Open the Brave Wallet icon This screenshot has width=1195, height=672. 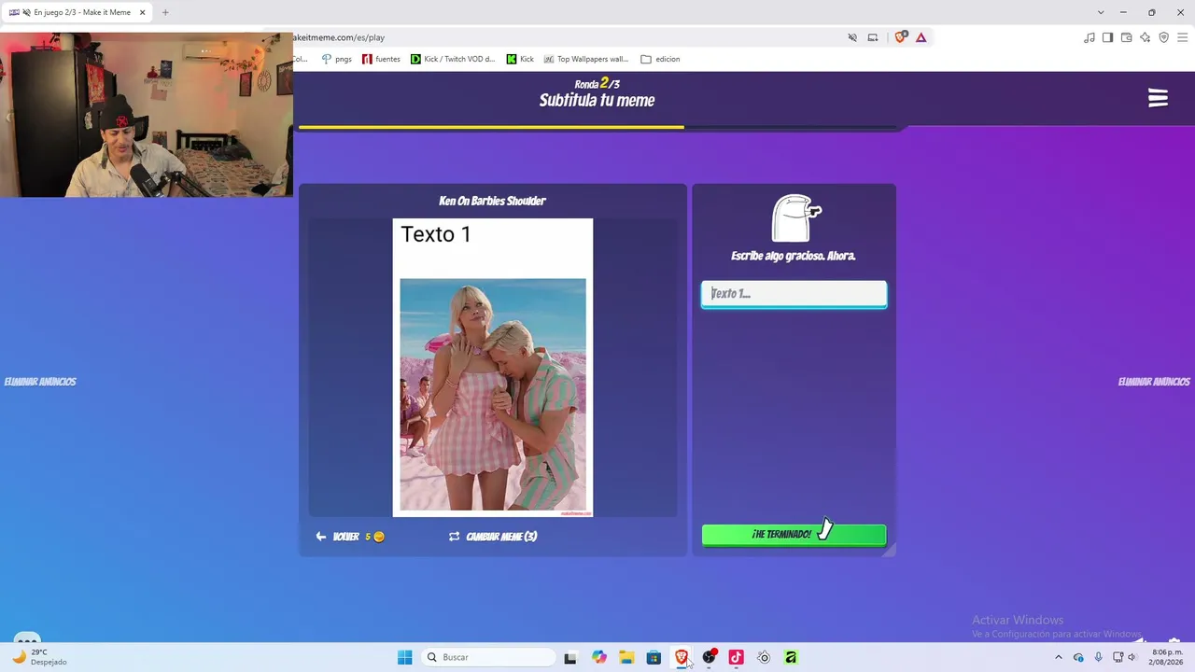tap(1126, 37)
